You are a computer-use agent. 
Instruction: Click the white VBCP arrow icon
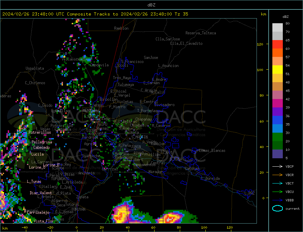277,166
